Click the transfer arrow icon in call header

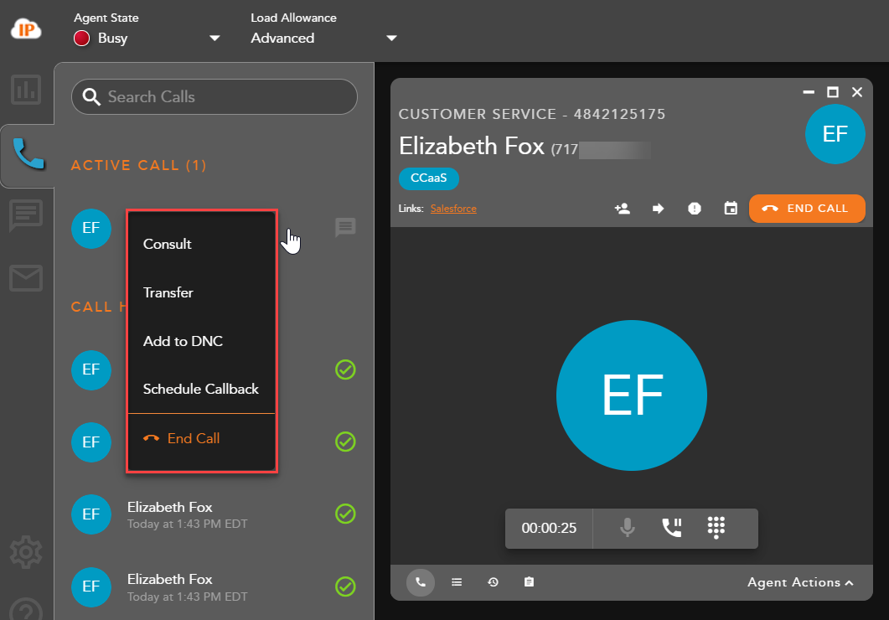click(x=659, y=209)
